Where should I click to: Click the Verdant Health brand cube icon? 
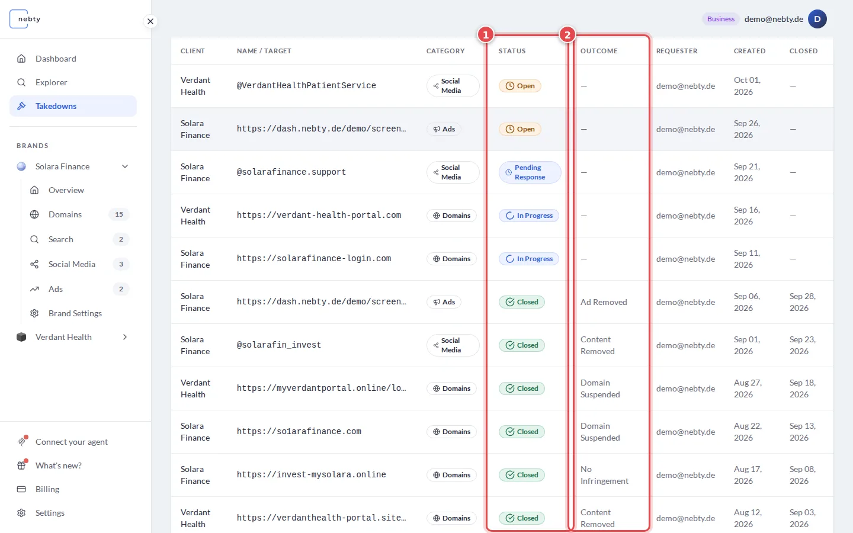click(x=21, y=337)
